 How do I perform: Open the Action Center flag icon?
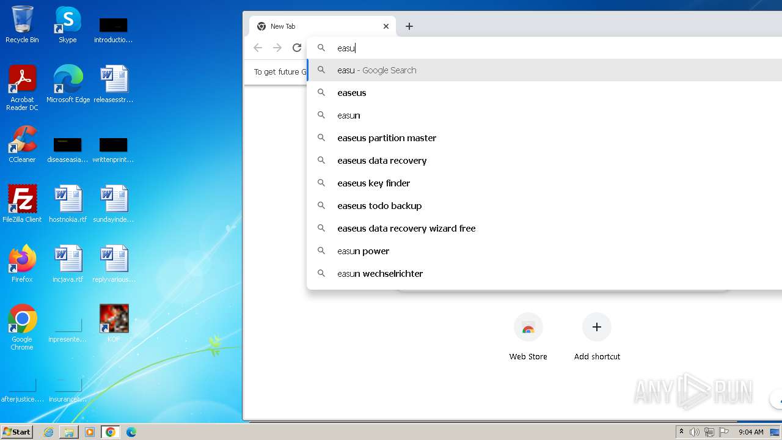(x=724, y=432)
